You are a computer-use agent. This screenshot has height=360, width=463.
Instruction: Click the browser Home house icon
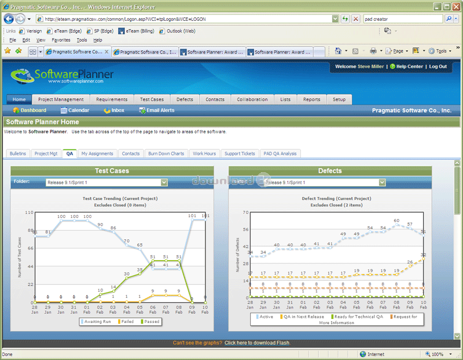pos(338,51)
